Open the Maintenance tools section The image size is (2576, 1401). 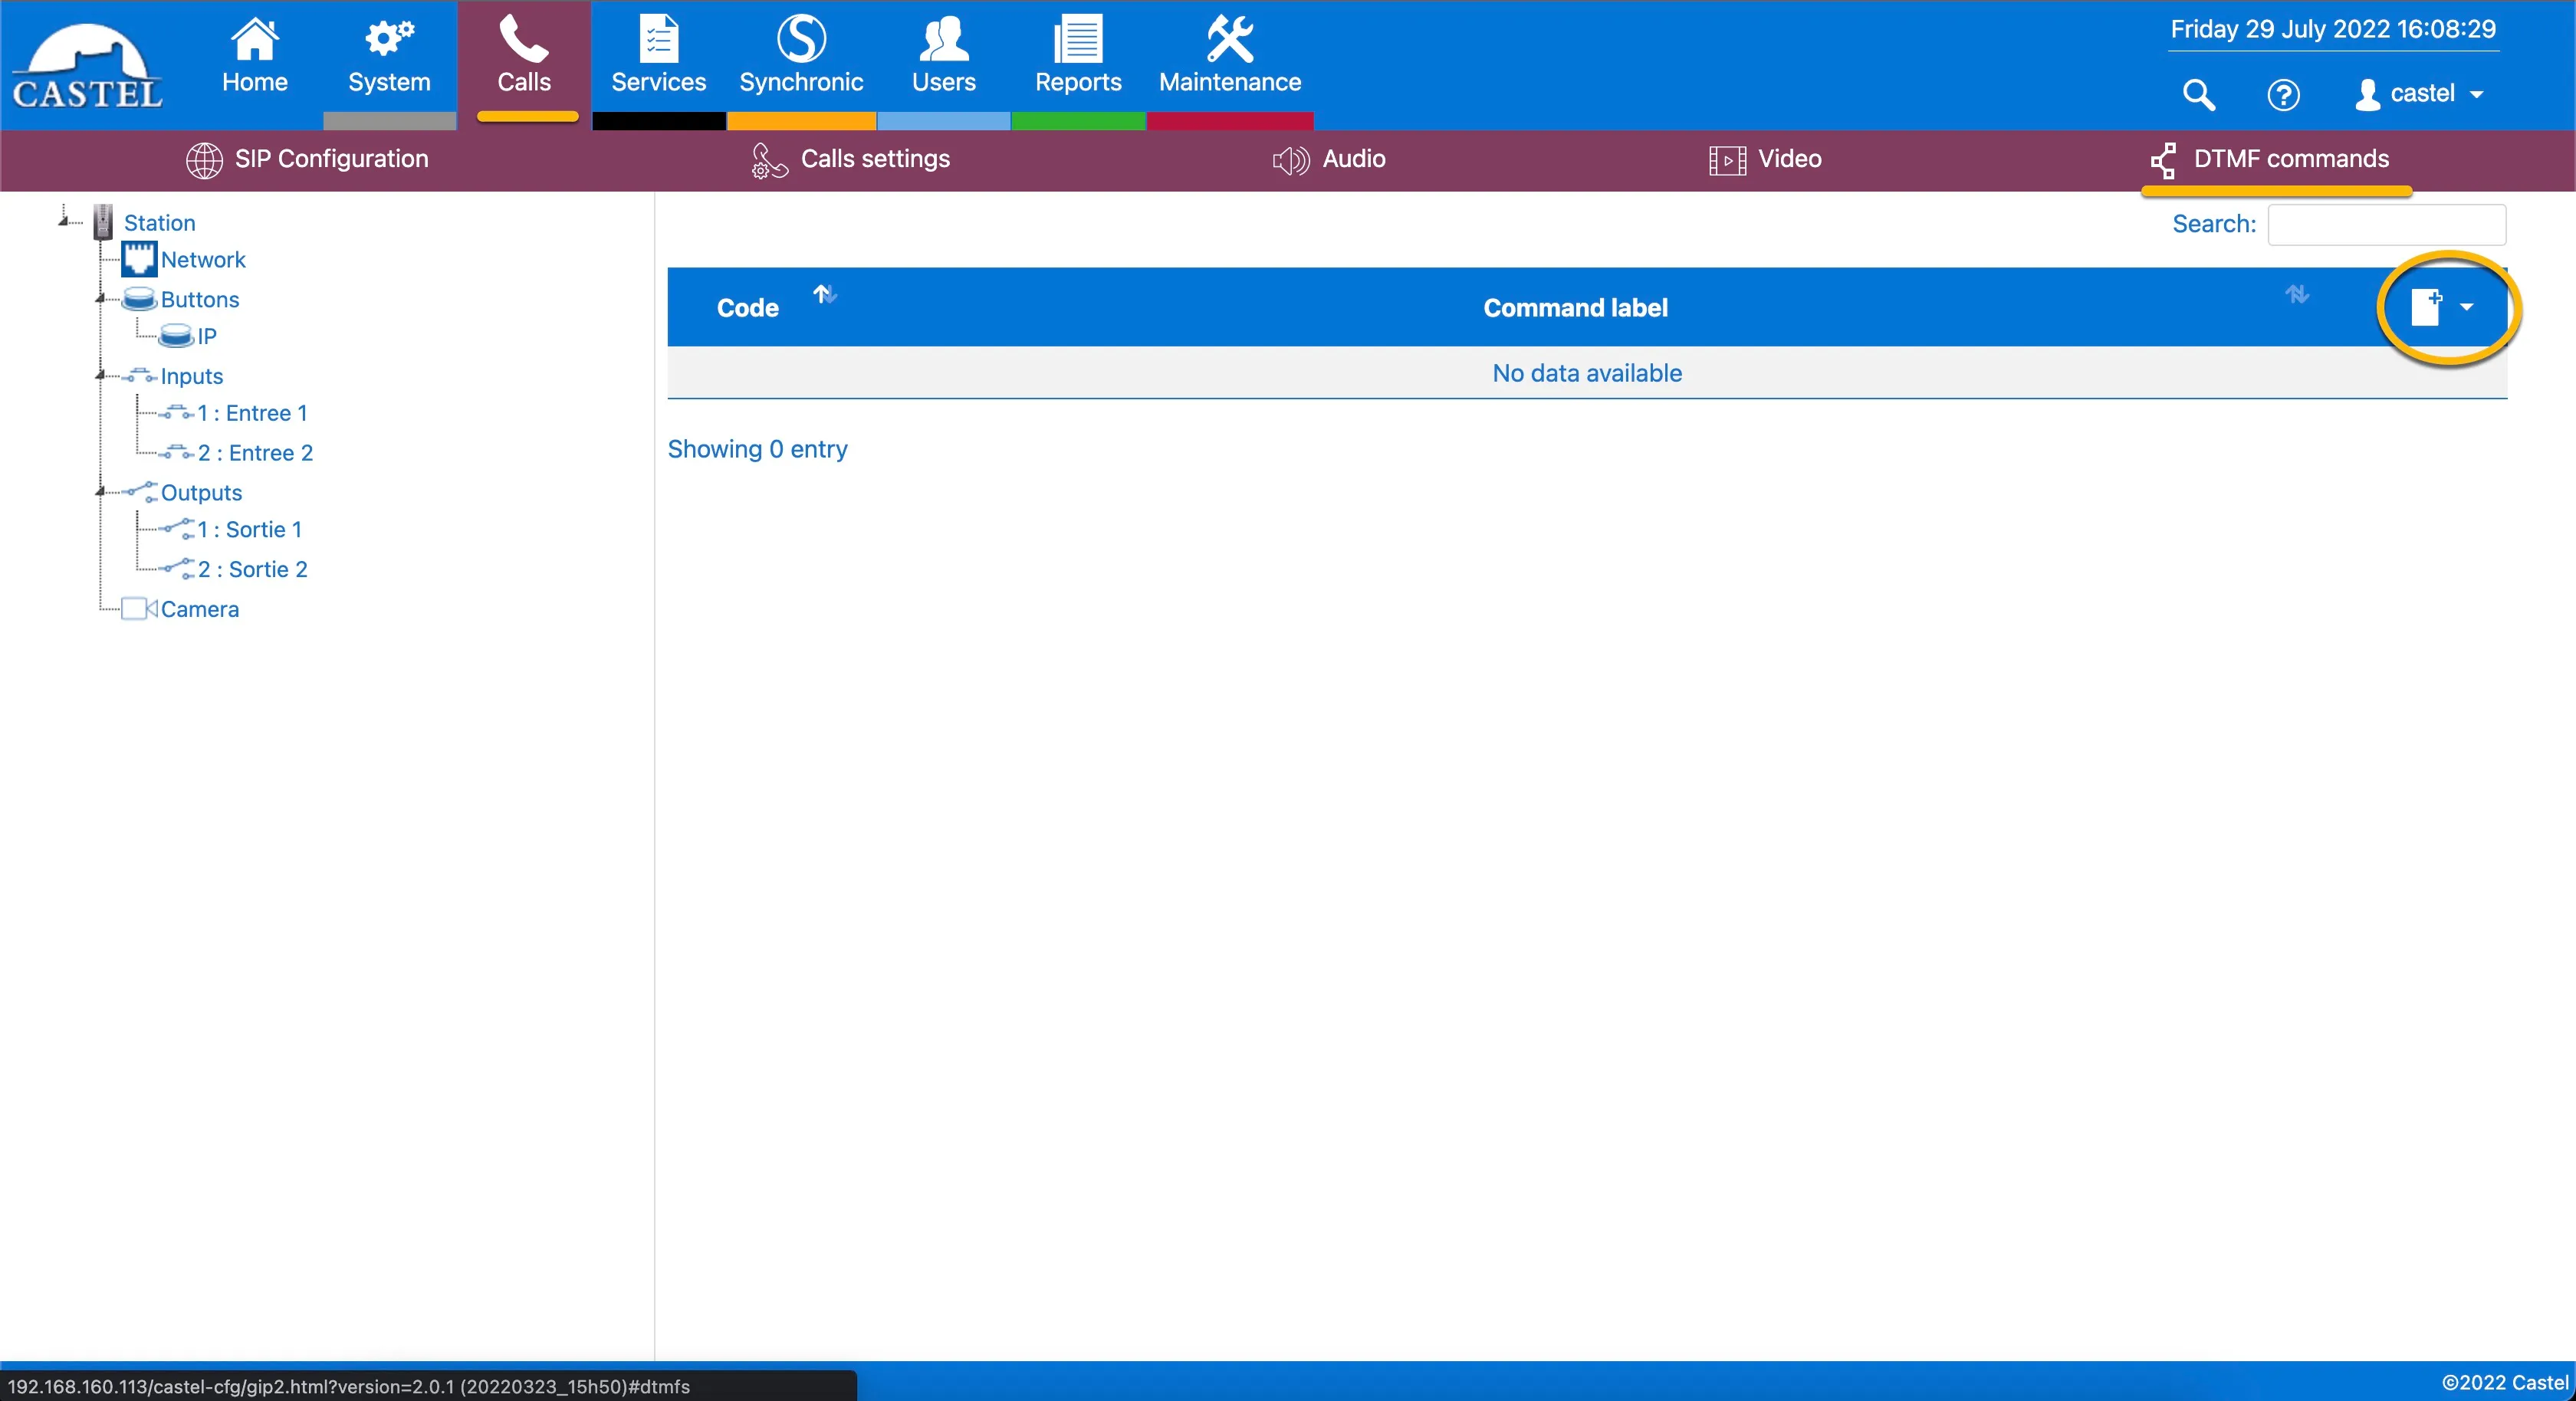click(1230, 56)
